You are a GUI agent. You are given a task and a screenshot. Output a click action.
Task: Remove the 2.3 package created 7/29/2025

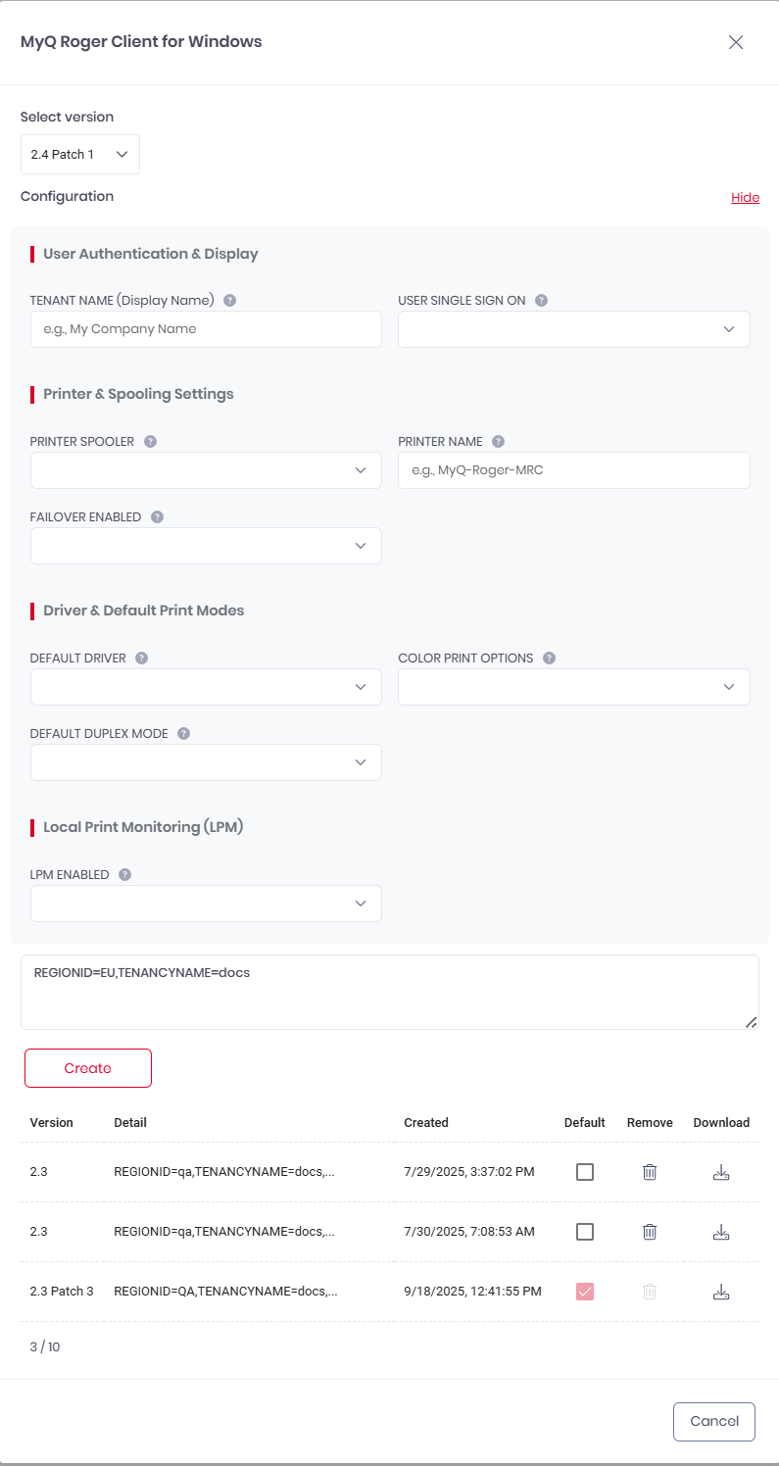(649, 1172)
